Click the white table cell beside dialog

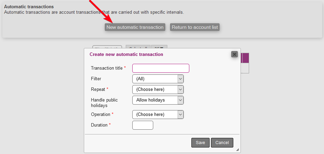[x=245, y=68]
